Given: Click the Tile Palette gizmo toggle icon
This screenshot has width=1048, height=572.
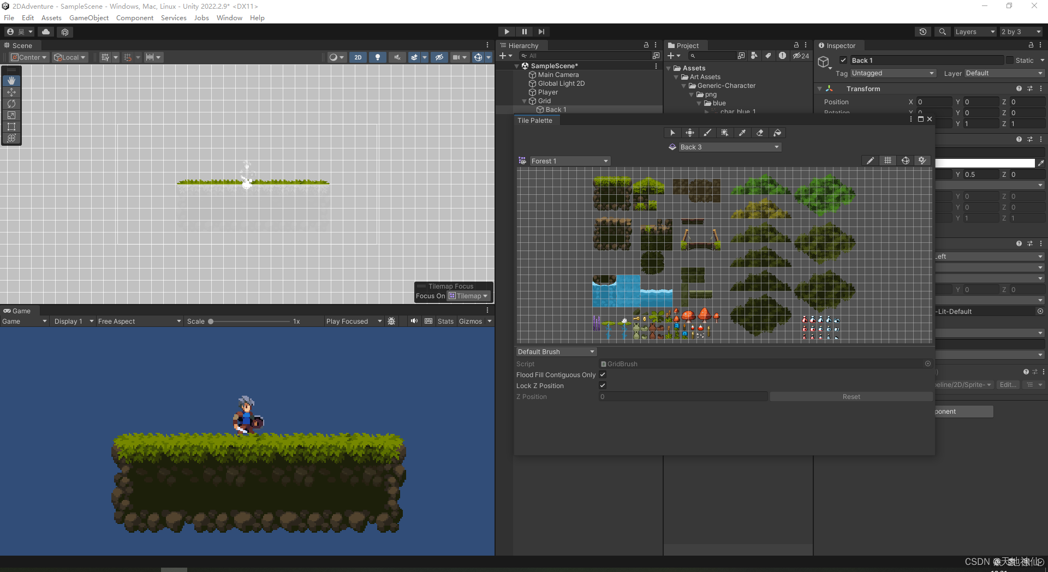Looking at the screenshot, I should (x=905, y=160).
